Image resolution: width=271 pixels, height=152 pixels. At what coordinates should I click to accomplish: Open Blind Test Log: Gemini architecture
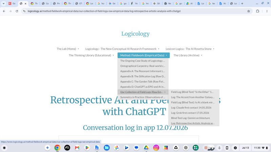[194, 118]
